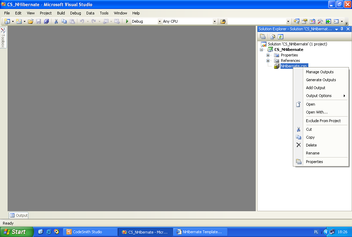
Task: Click the Find in Files binoculars icon
Action: 223,21
